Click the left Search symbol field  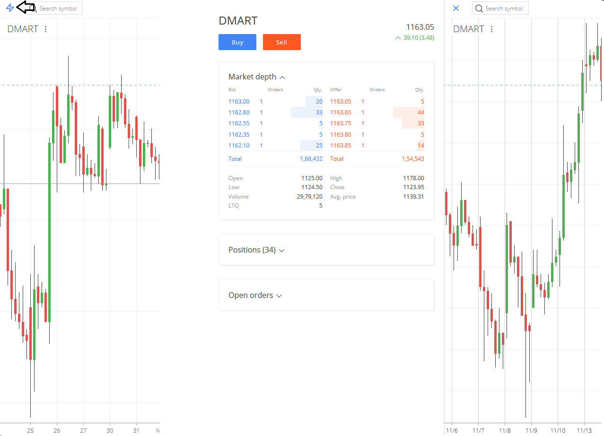click(54, 8)
